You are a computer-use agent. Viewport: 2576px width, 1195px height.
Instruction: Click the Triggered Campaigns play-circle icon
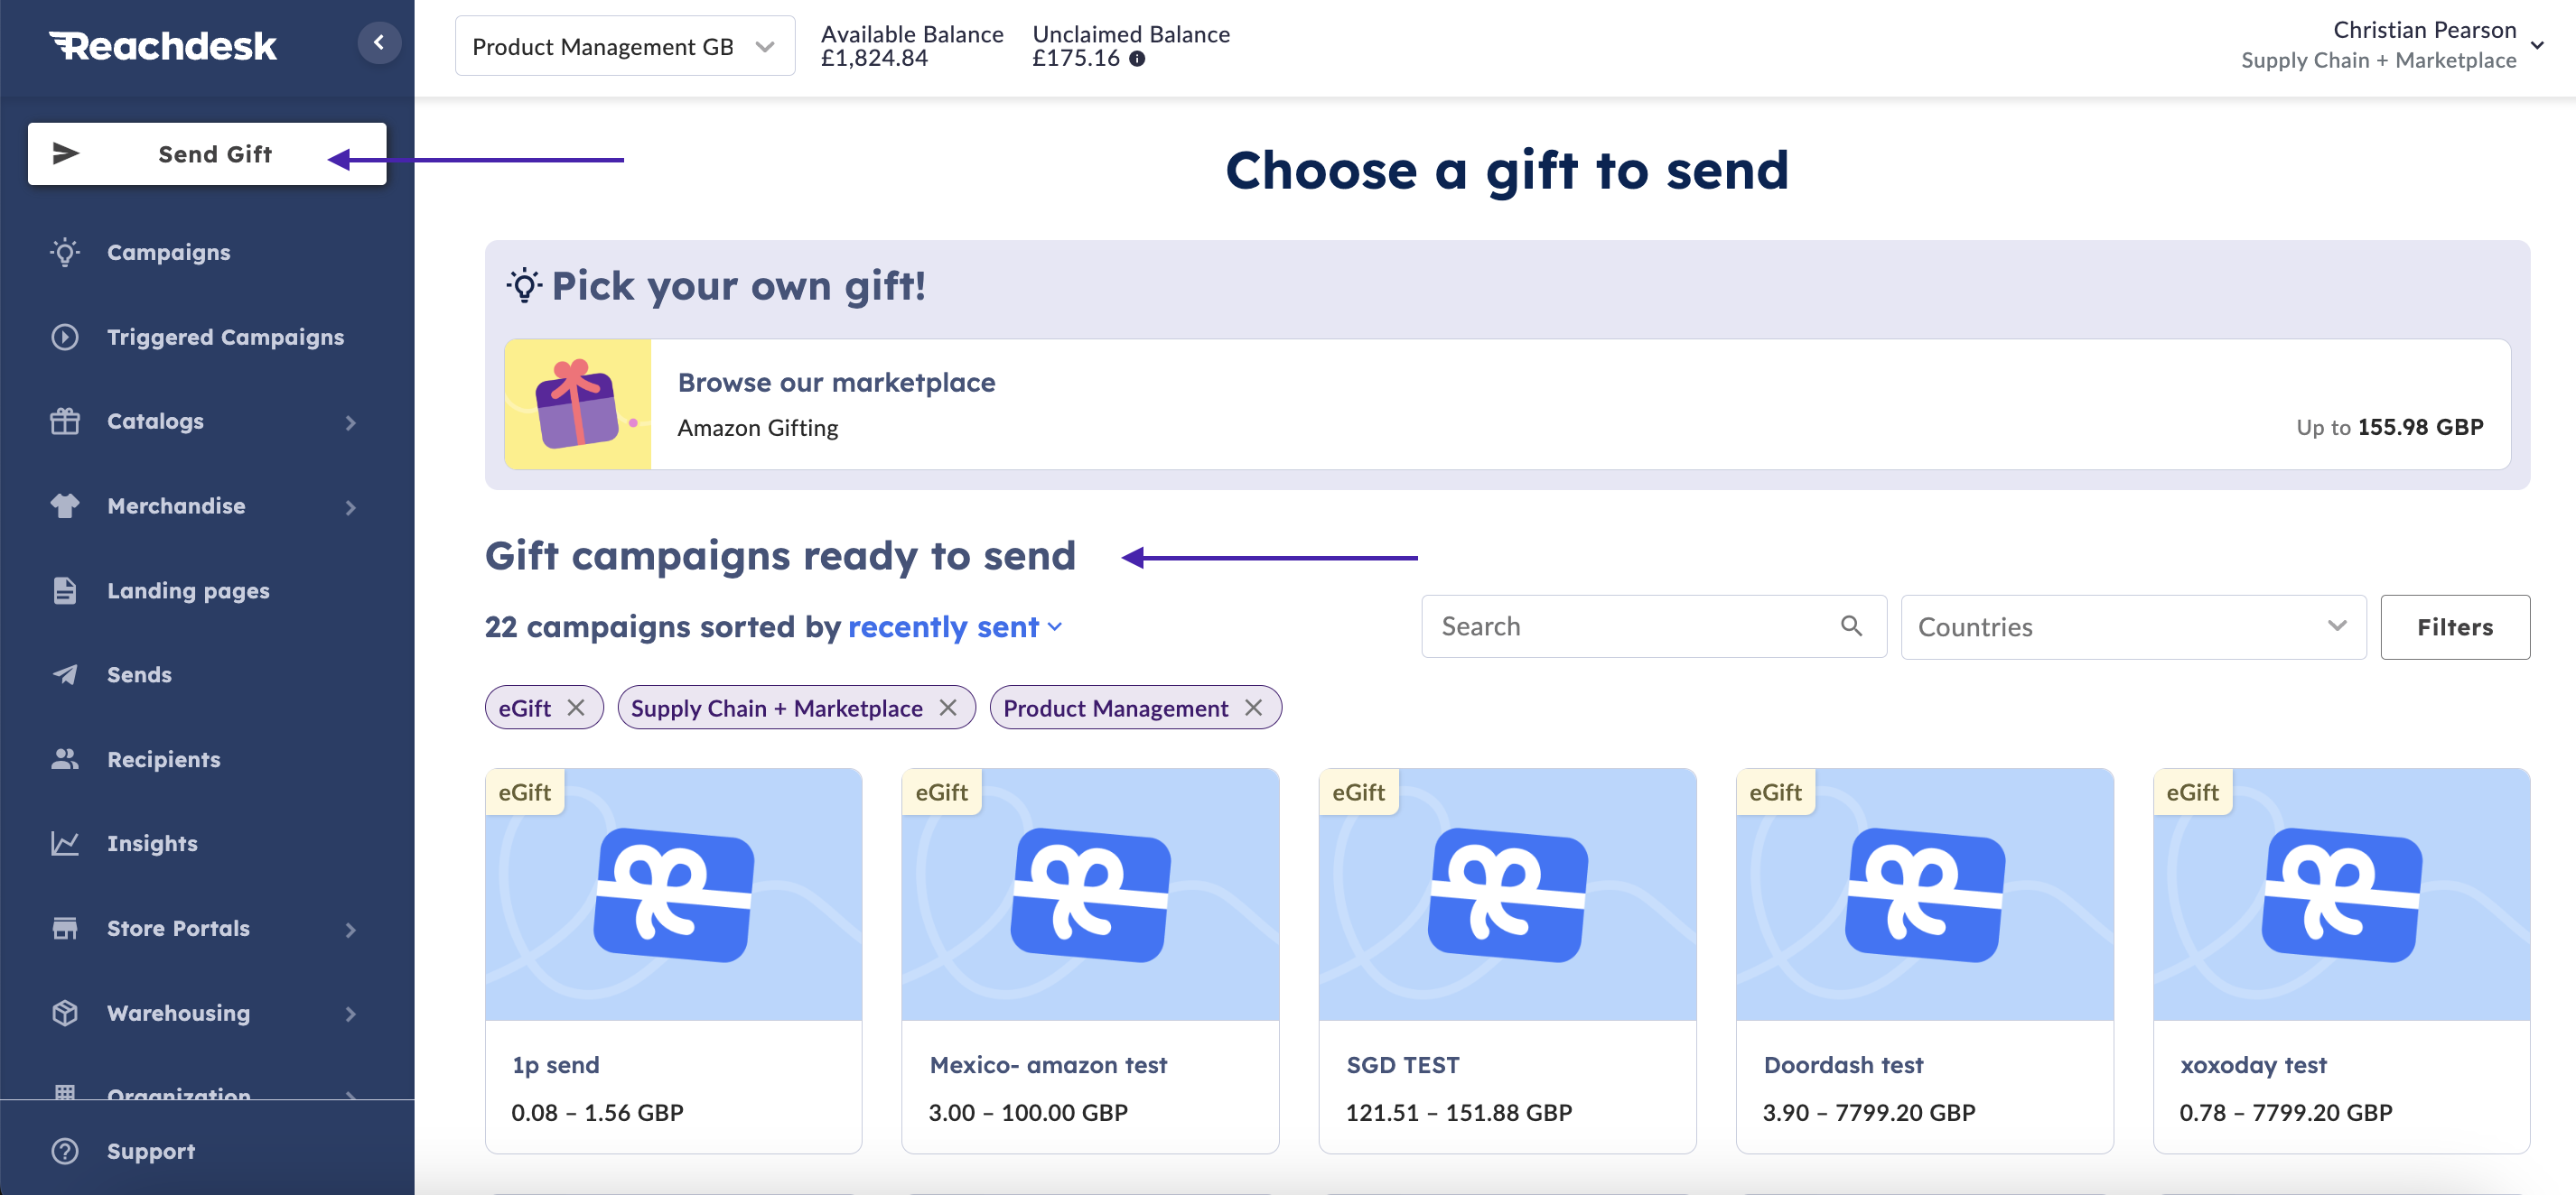coord(65,337)
